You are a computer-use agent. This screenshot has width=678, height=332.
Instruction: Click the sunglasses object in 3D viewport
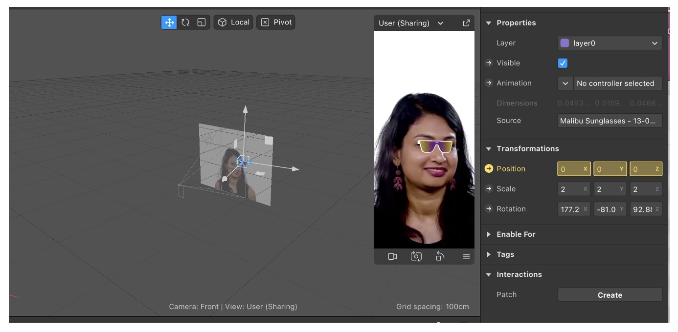(x=243, y=161)
